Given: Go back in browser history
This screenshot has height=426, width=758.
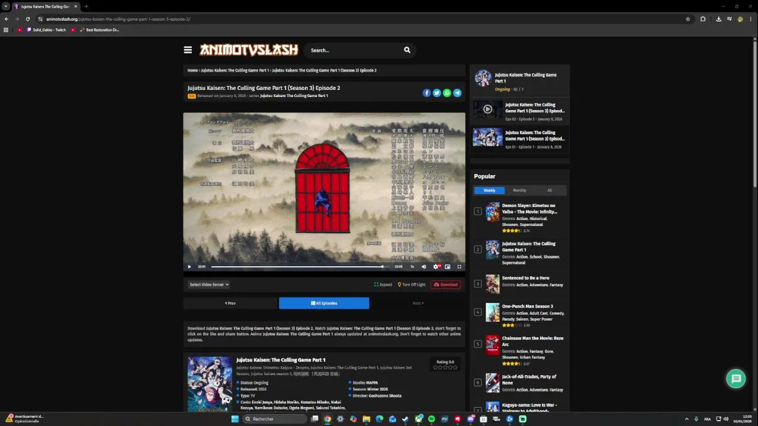Looking at the screenshot, I should click(7, 19).
